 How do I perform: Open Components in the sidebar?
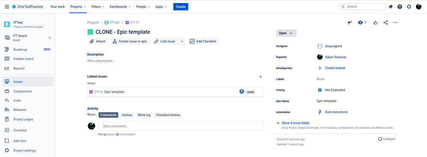pyautogui.click(x=28, y=91)
